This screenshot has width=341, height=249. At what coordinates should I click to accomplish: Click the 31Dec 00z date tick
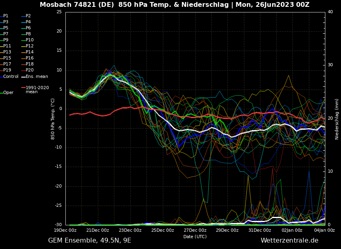(x=260, y=230)
